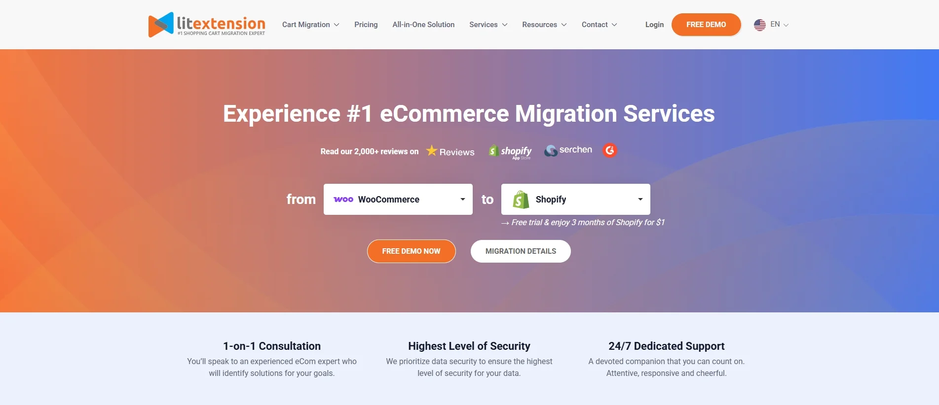Open the EN language selector
939x405 pixels.
click(779, 25)
